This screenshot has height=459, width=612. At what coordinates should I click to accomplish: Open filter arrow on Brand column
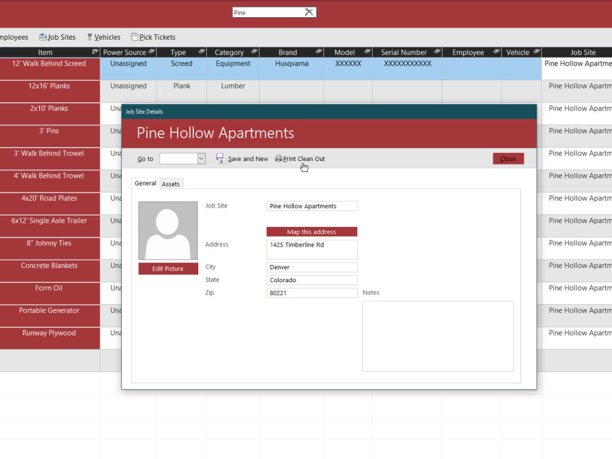[319, 52]
